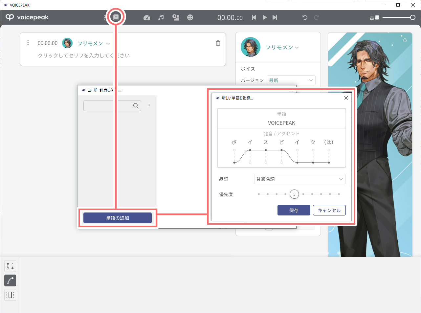This screenshot has height=313, width=421.
Task: Click the ク mora in pronunciation editor
Action: 313,142
